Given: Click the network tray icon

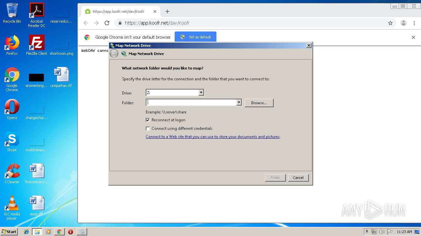Looking at the screenshot, I should tap(374, 232).
